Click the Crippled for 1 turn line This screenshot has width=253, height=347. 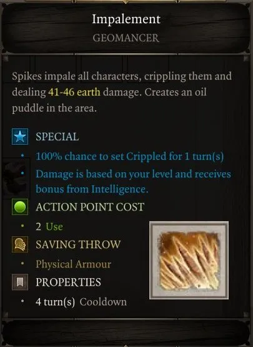130,156
